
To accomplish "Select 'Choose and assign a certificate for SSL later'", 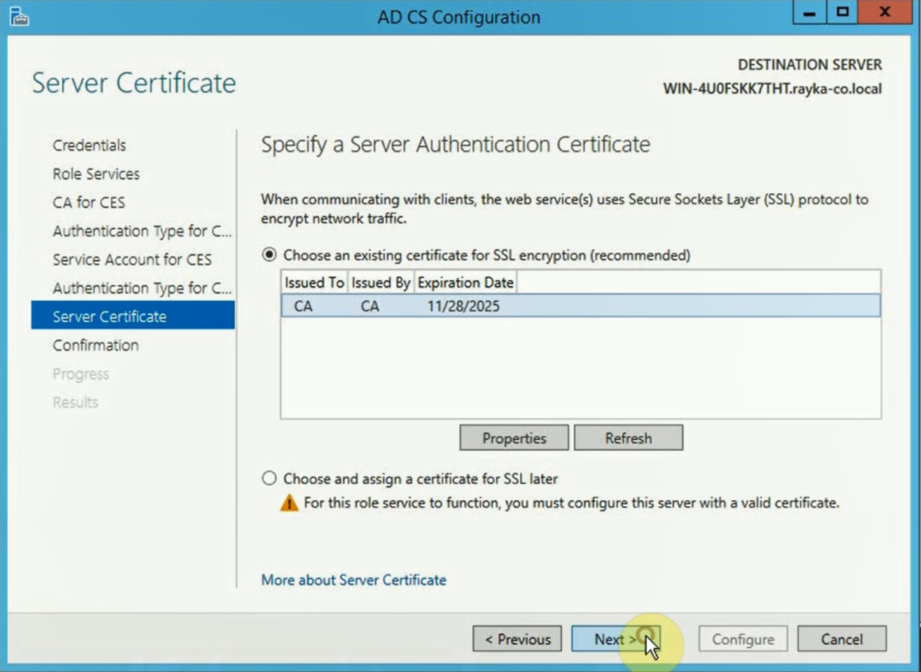I will tap(269, 479).
